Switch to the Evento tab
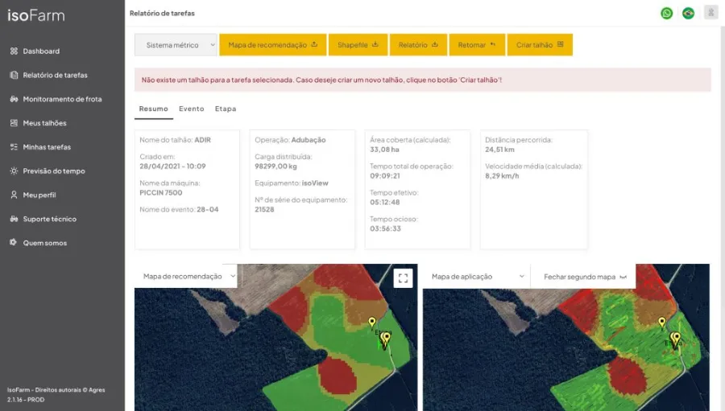 (x=192, y=109)
